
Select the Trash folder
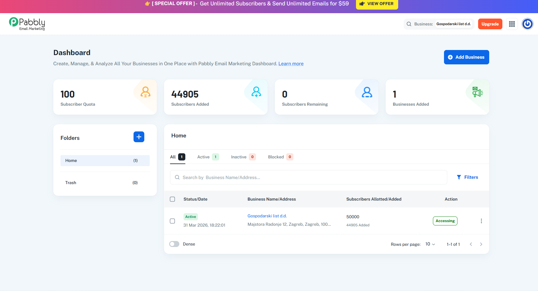(x=105, y=183)
